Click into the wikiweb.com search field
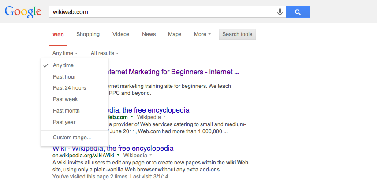This screenshot has width=377, height=189. [162, 12]
